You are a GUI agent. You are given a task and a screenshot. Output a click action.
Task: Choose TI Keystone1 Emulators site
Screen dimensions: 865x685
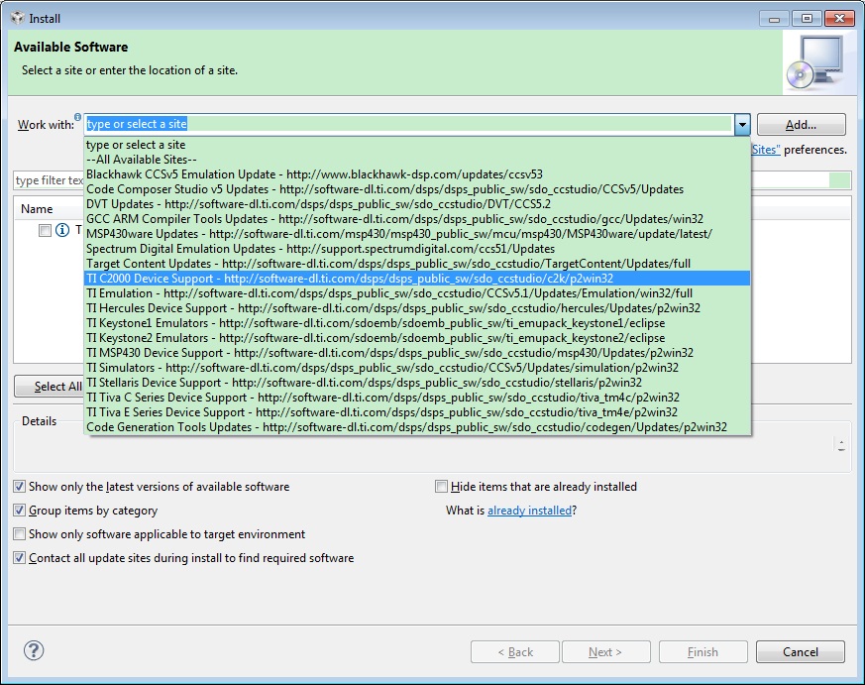click(x=417, y=323)
